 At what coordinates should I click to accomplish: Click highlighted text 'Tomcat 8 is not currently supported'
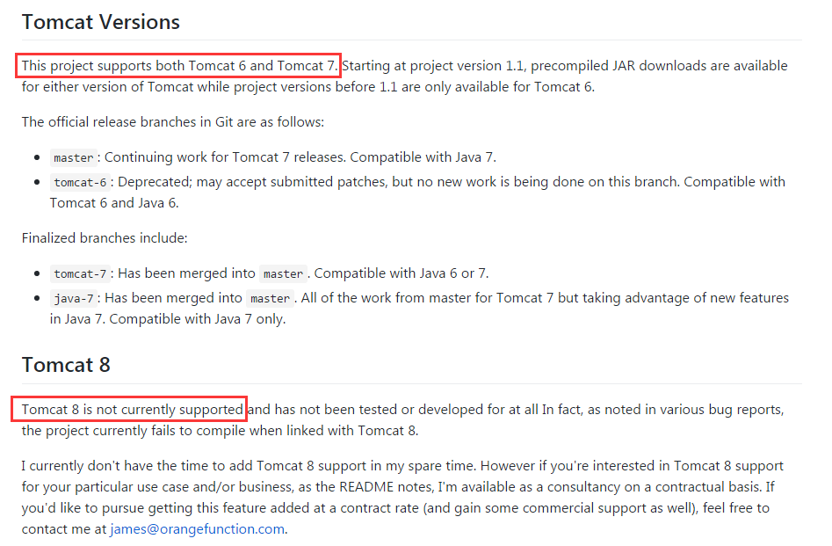coord(129,410)
